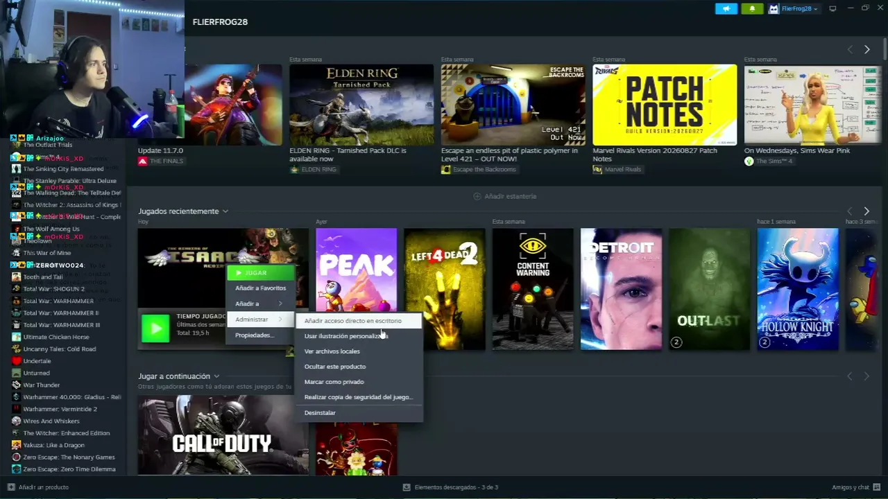Click The Sims 4 small source icon
Screen dimensions: 888x499
click(x=749, y=161)
